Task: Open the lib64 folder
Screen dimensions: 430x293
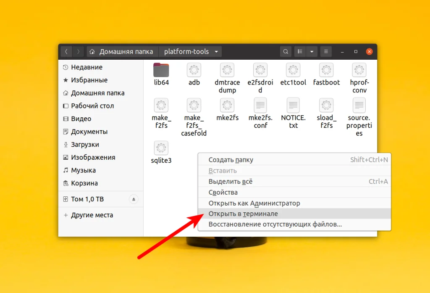Action: coord(161,70)
